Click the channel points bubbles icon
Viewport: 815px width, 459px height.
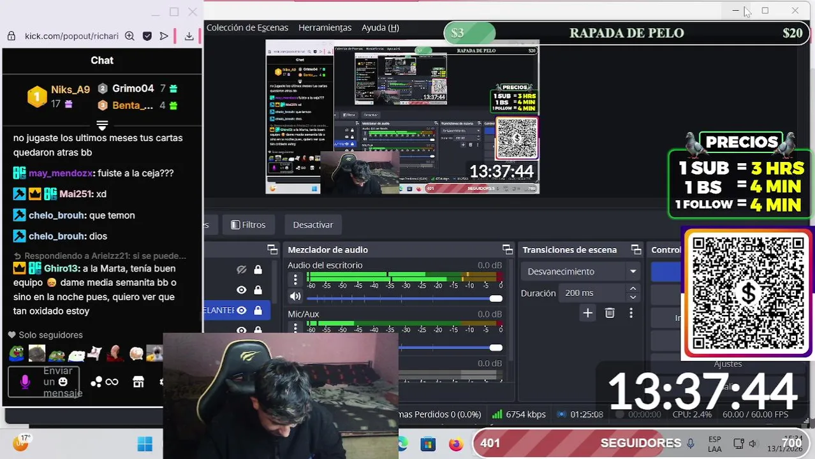click(x=96, y=382)
